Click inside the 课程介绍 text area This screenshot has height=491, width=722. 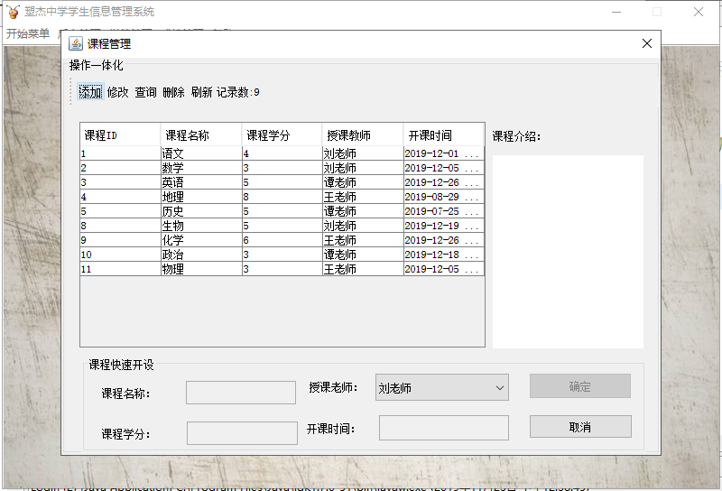568,252
